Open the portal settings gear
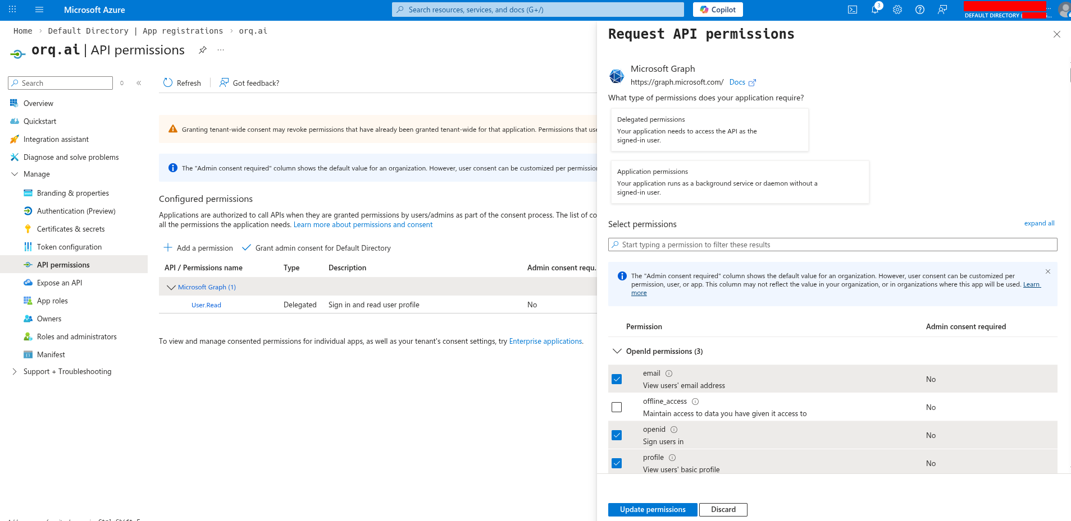 coord(897,10)
